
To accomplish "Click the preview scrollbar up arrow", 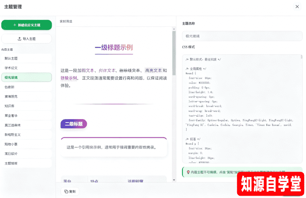I will (174, 29).
